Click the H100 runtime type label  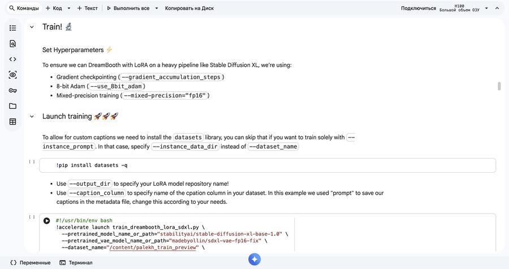[x=459, y=6]
